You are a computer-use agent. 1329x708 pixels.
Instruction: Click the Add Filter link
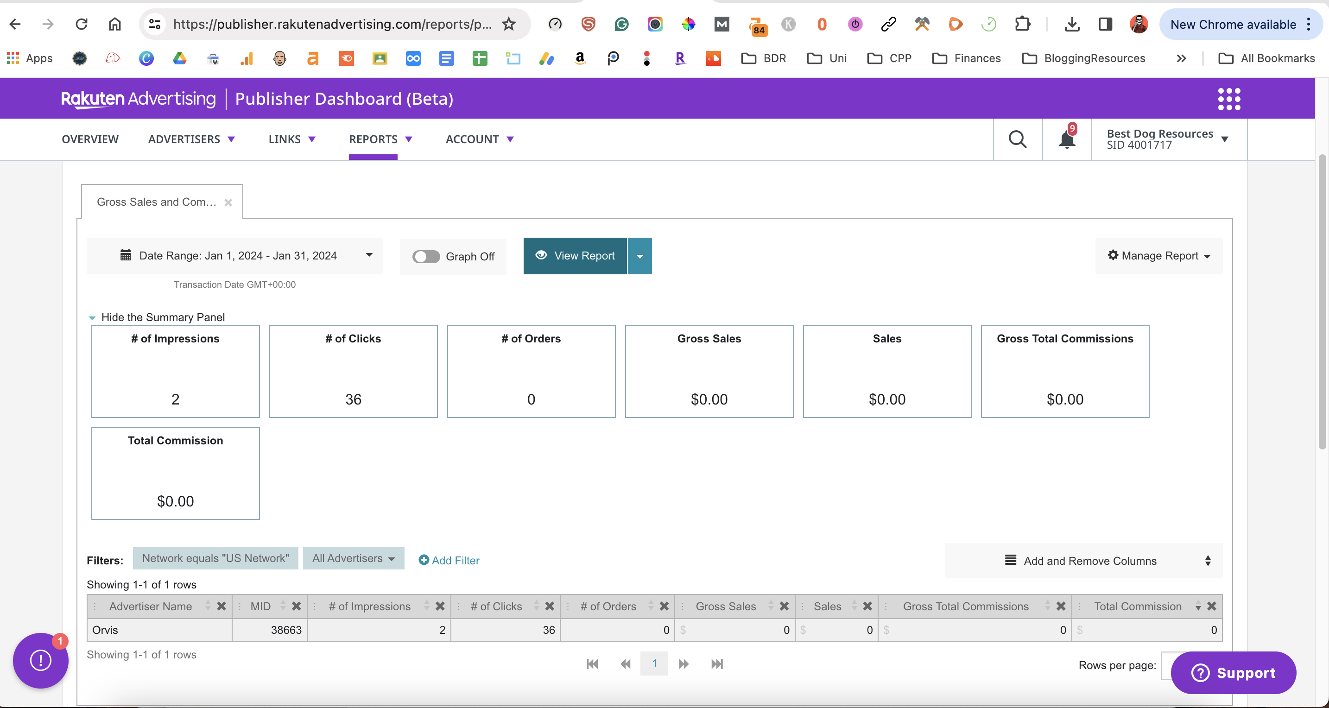(x=449, y=560)
